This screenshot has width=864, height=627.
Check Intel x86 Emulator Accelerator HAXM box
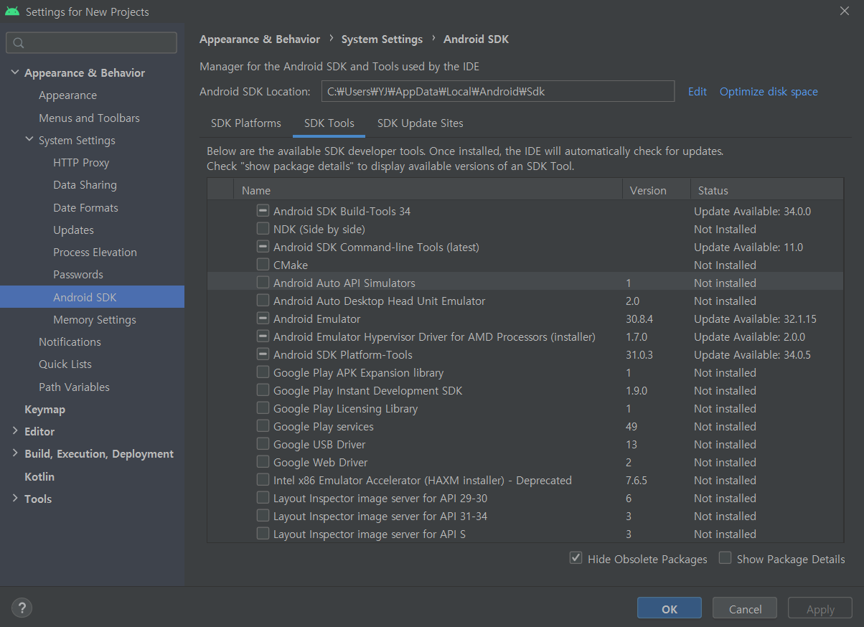(263, 480)
